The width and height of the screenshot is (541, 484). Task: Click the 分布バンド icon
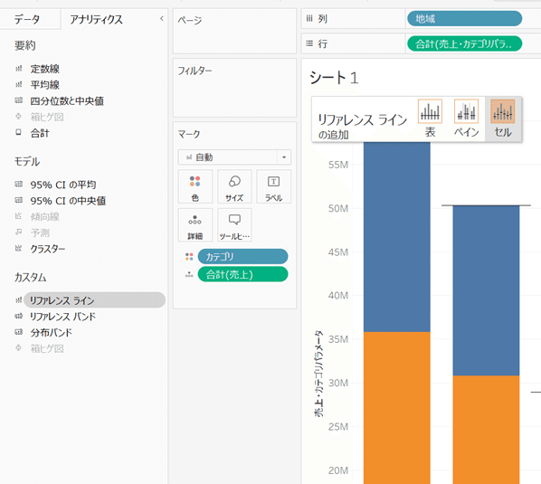coord(19,332)
